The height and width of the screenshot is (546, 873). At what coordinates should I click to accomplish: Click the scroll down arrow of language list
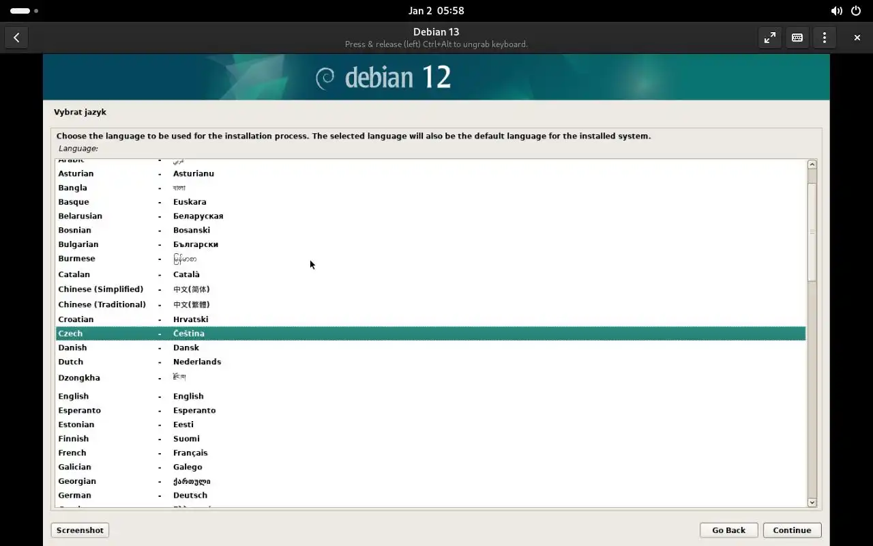(812, 502)
